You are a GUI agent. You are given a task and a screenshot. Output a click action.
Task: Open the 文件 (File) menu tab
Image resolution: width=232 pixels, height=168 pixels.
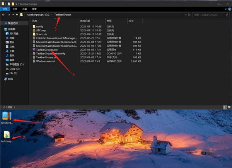(5, 8)
